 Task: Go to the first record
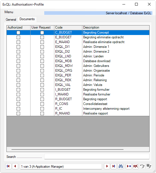click(8, 166)
